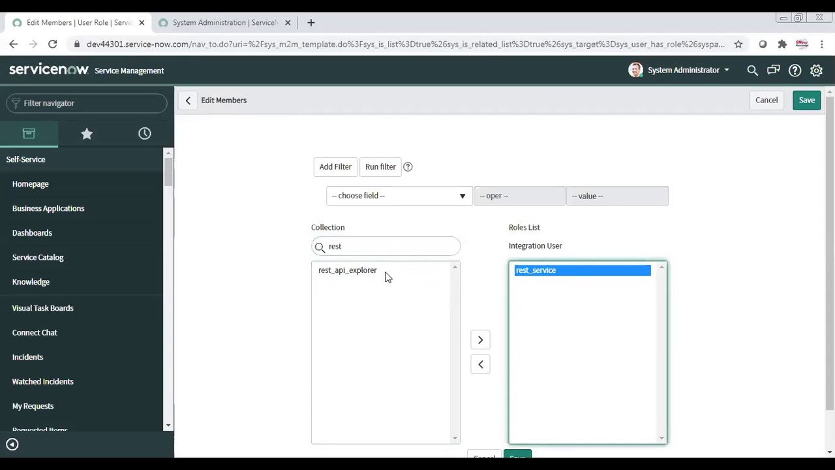The width and height of the screenshot is (835, 470).
Task: Click the help icon next to Run filter
Action: coord(408,166)
